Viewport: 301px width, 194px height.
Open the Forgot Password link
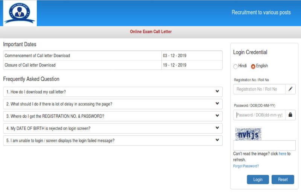246,166
